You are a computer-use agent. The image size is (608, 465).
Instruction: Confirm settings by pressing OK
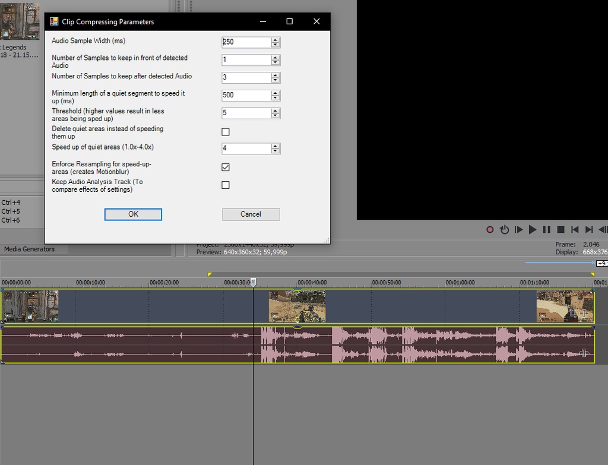pos(132,214)
